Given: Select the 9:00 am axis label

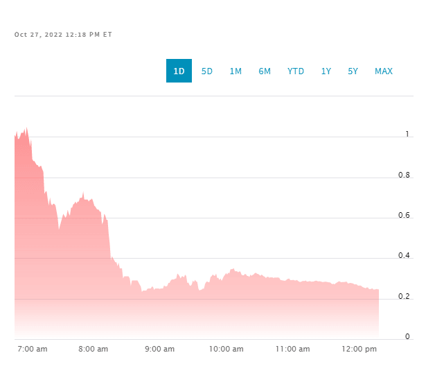Looking at the screenshot, I should [160, 349].
